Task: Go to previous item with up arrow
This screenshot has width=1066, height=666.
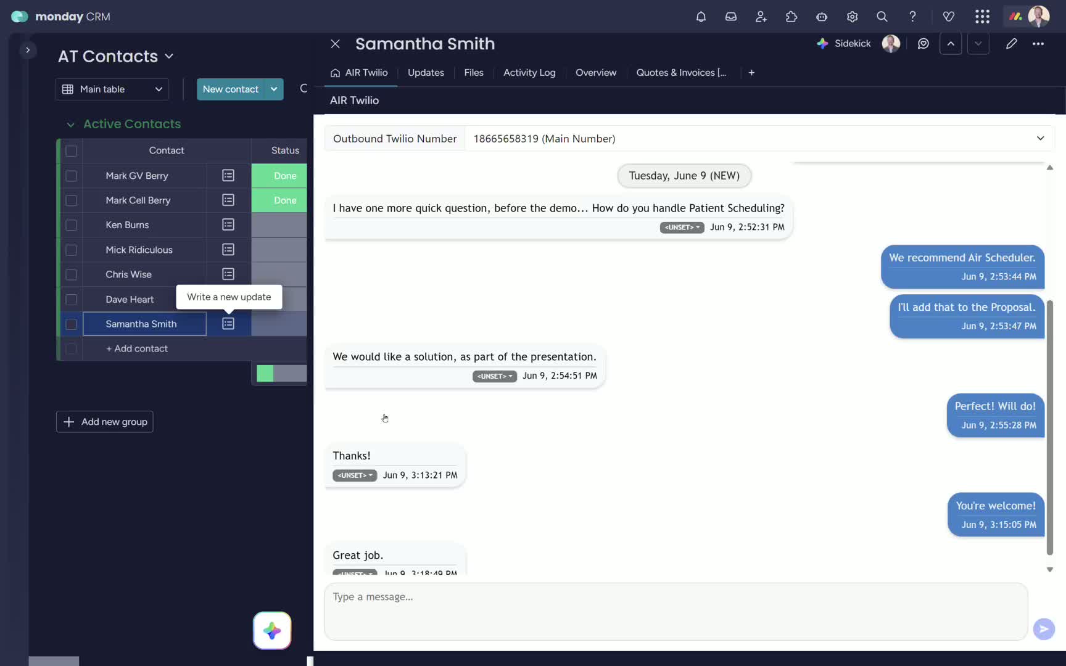Action: pos(951,43)
